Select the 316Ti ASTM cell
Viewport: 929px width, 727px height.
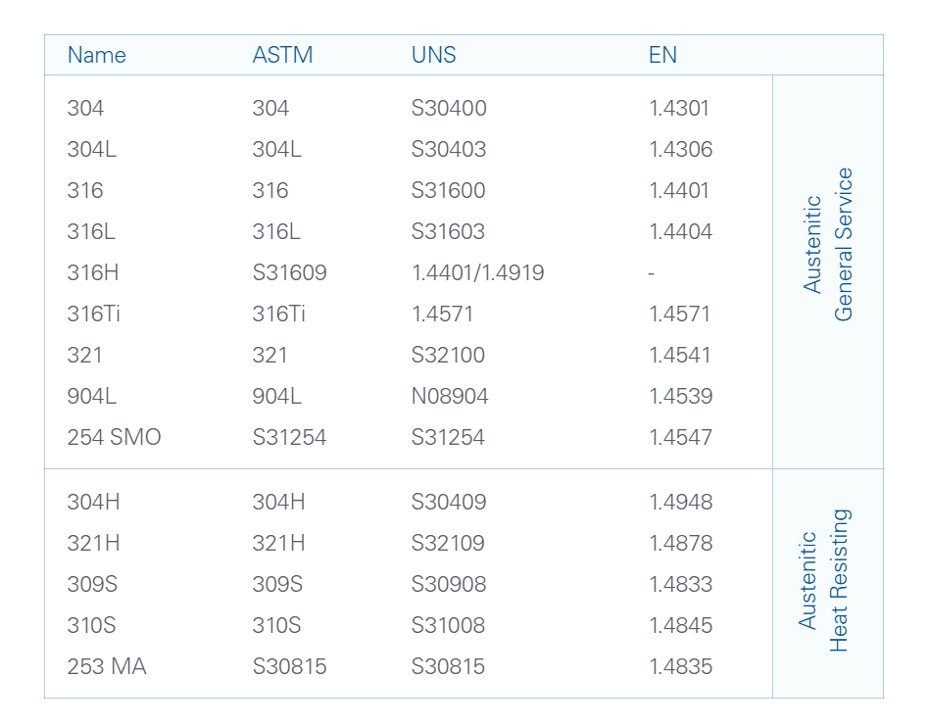279,314
